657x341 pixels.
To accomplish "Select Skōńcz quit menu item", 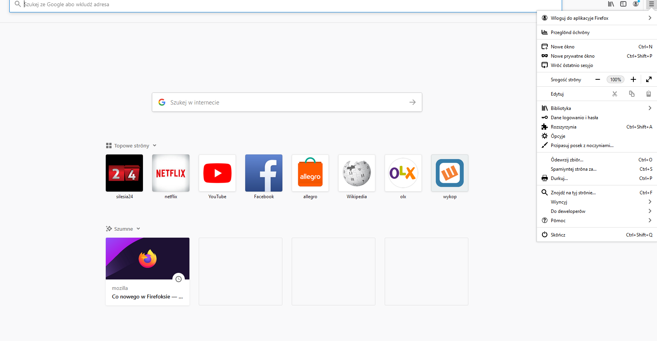I will coord(597,235).
